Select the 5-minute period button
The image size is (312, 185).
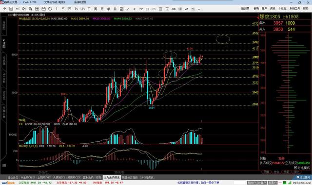point(63,9)
